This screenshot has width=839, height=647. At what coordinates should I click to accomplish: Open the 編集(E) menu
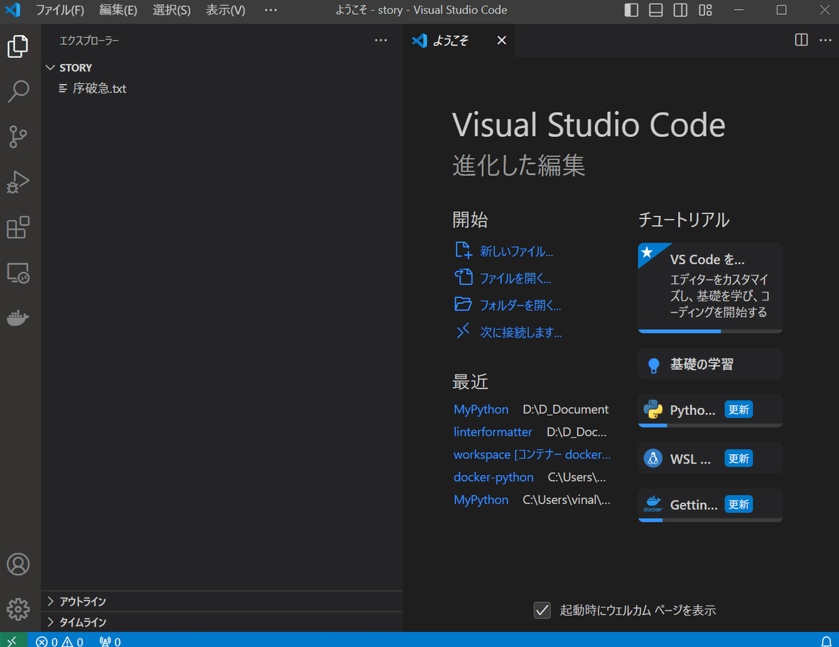tap(118, 10)
